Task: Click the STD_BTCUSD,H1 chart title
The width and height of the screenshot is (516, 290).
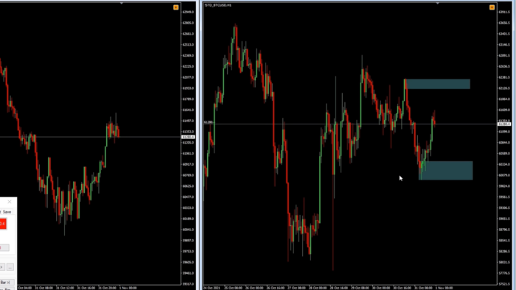Action: (x=218, y=5)
